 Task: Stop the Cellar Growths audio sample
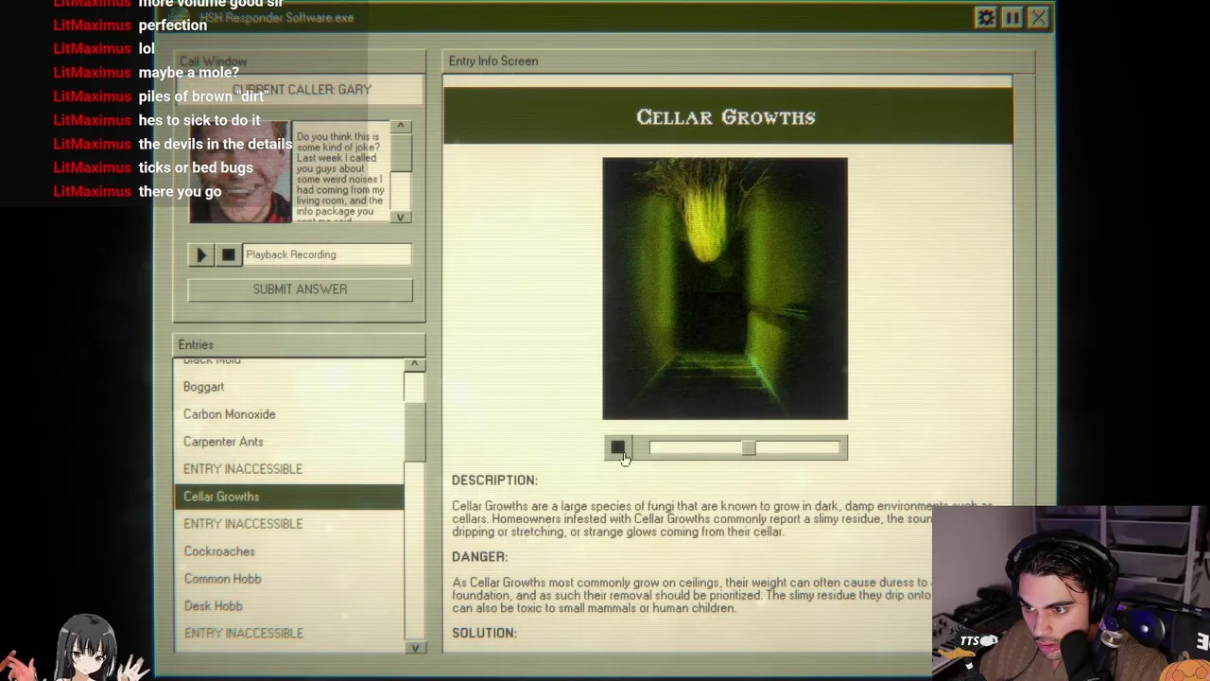617,448
